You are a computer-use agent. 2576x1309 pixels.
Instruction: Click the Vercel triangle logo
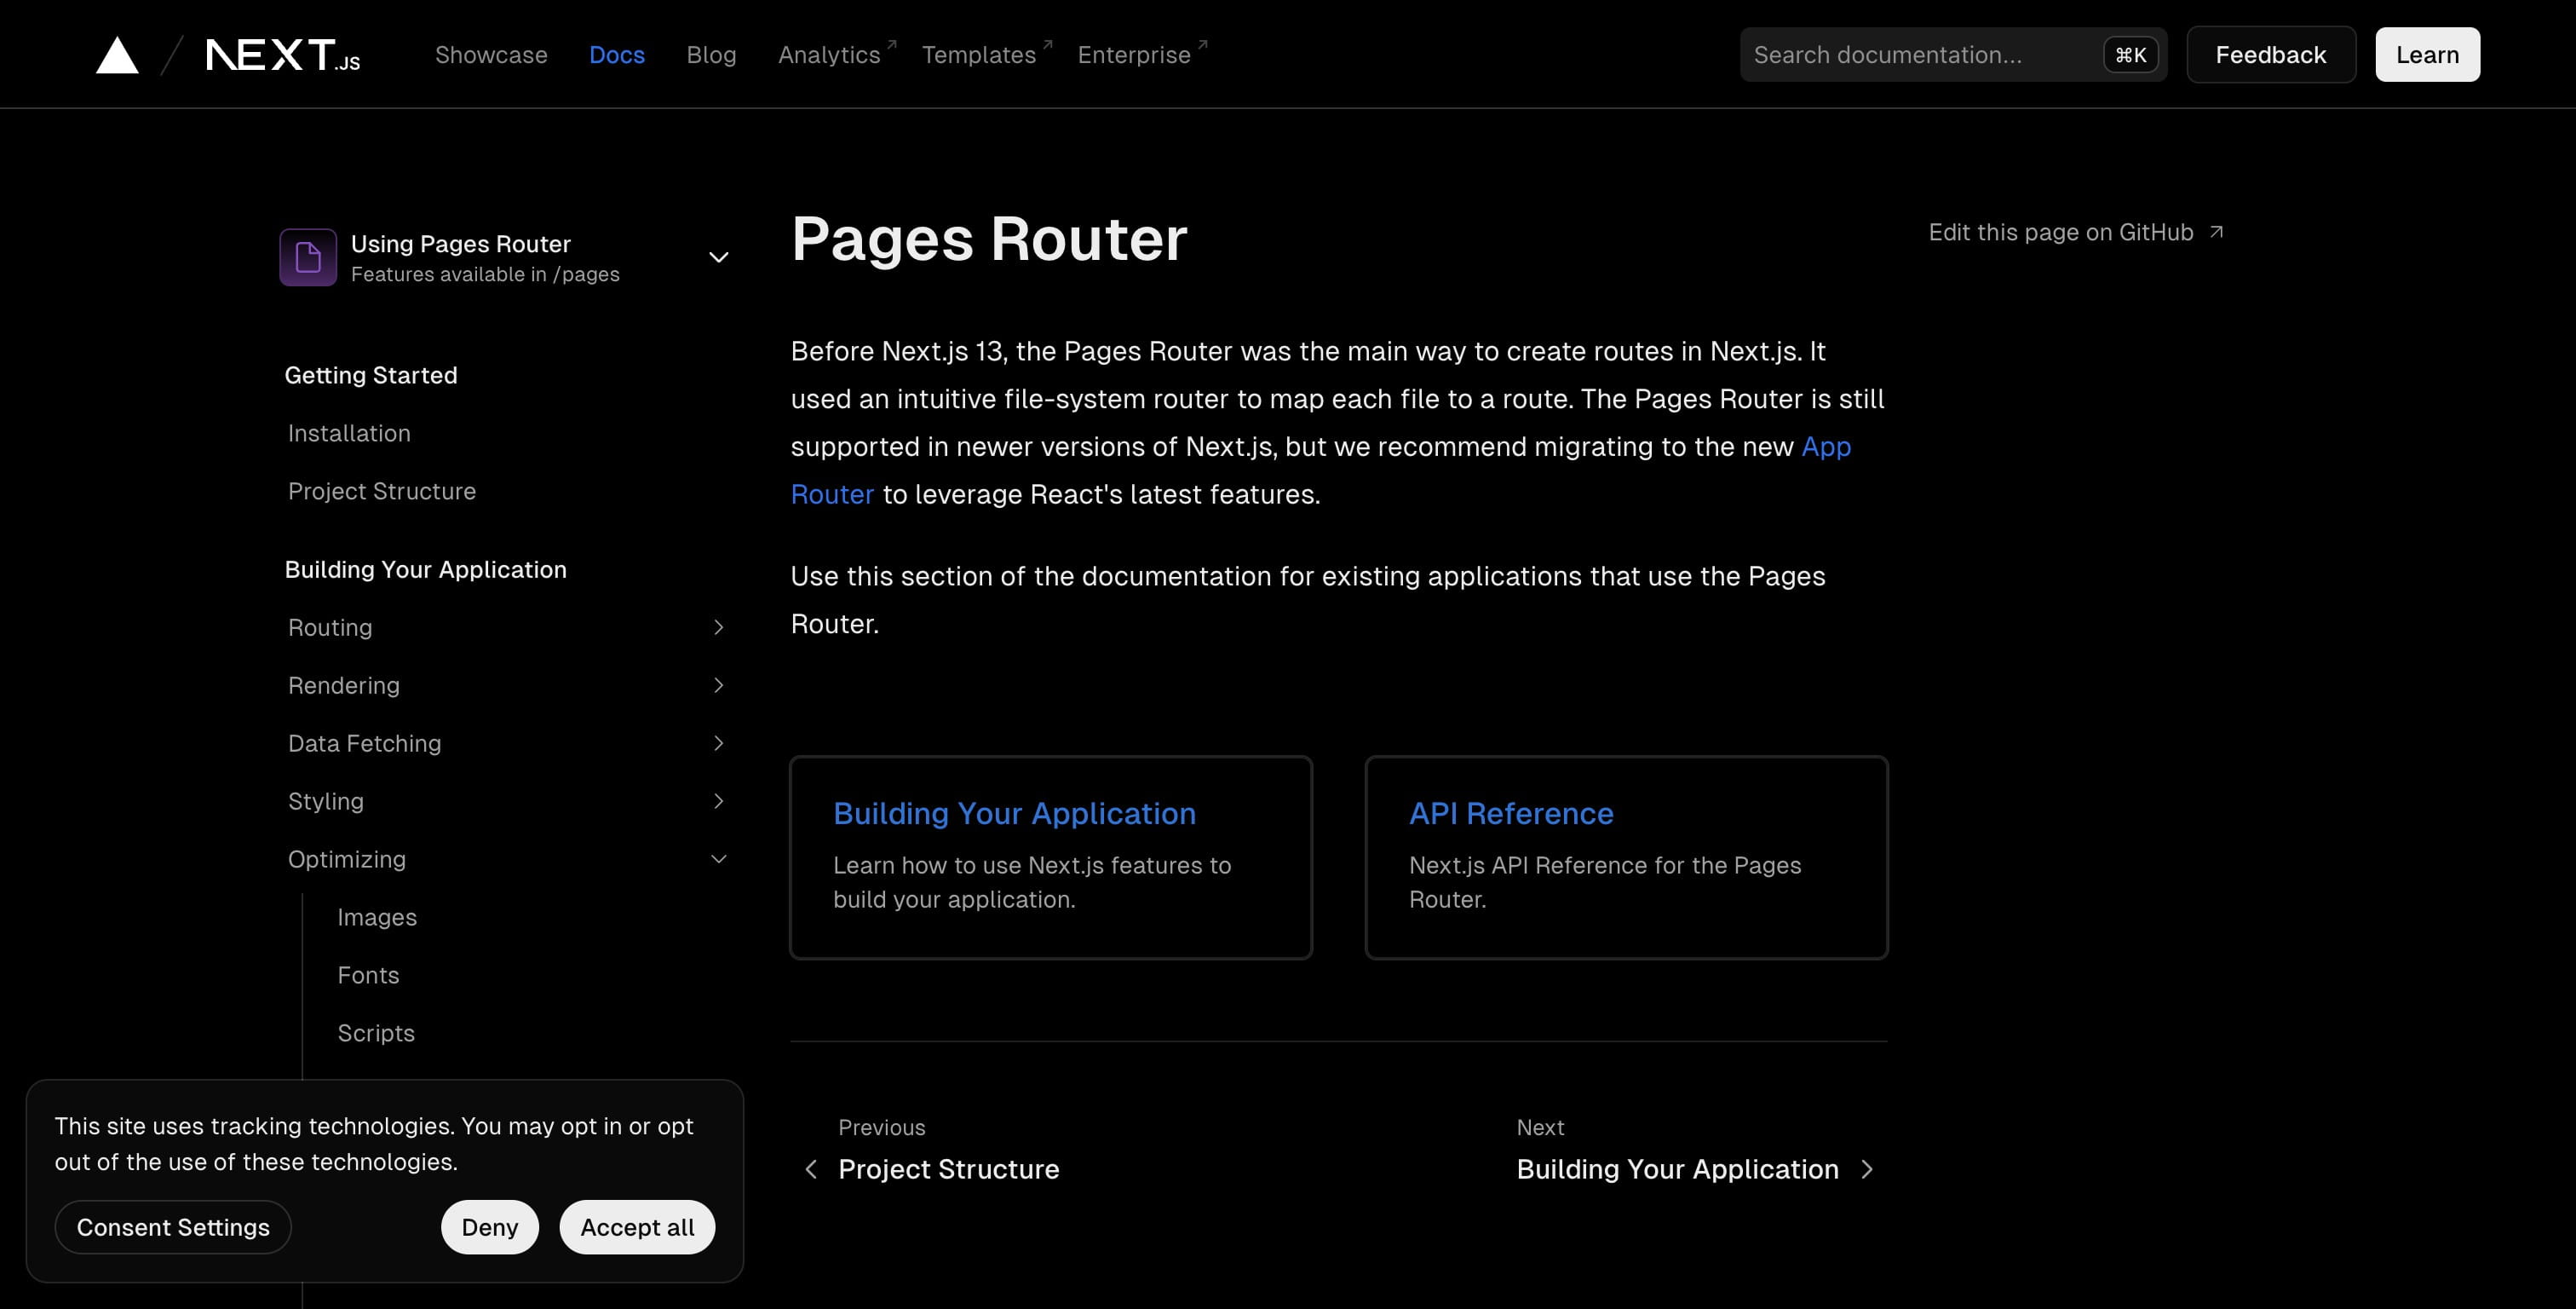(x=117, y=55)
